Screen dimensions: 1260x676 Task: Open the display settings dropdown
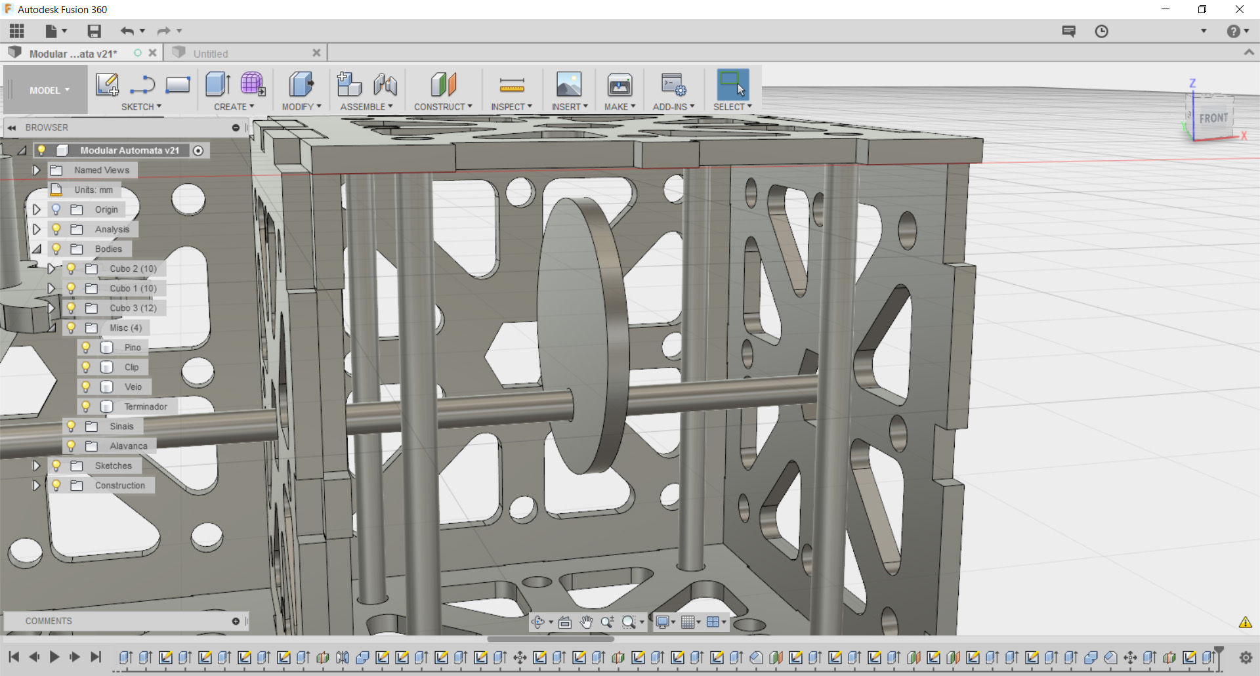[665, 622]
